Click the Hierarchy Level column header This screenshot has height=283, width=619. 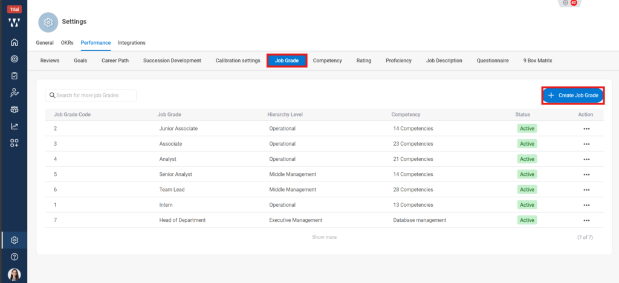pyautogui.click(x=285, y=114)
